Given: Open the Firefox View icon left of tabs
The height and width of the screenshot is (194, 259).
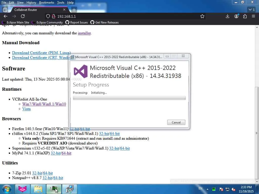Looking at the screenshot, I should click(5, 10).
